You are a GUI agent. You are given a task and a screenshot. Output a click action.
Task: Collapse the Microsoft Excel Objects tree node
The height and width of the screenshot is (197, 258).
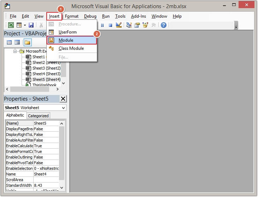point(15,51)
